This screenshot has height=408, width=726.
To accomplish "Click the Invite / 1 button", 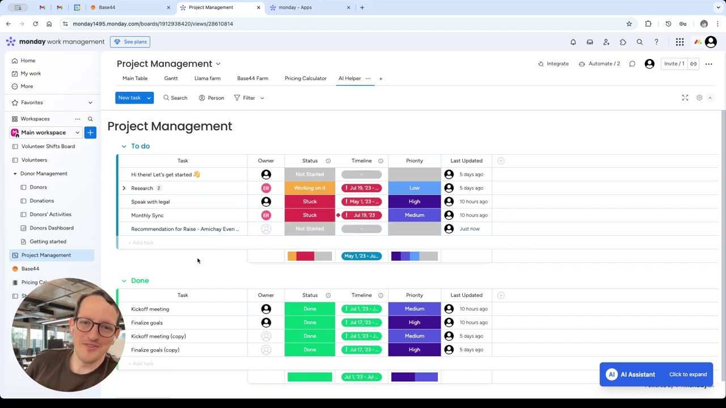I will pyautogui.click(x=674, y=64).
